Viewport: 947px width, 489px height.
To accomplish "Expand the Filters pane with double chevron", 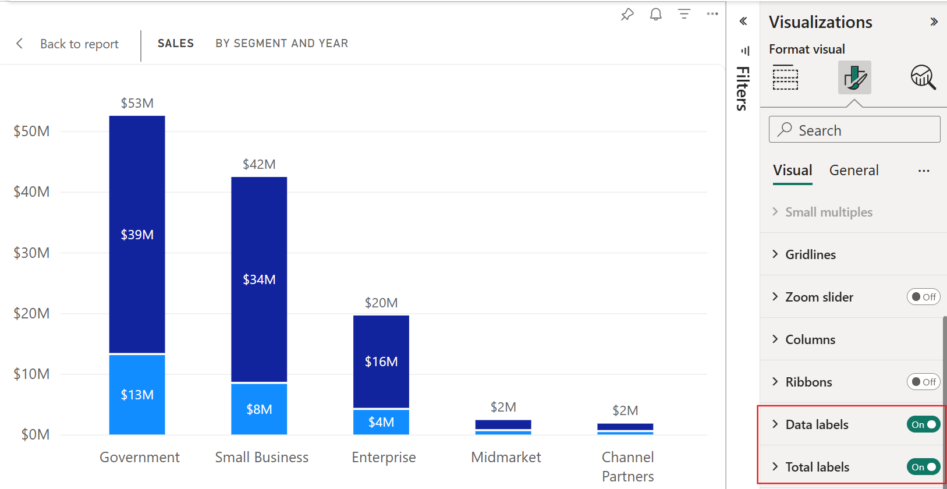I will (x=743, y=22).
